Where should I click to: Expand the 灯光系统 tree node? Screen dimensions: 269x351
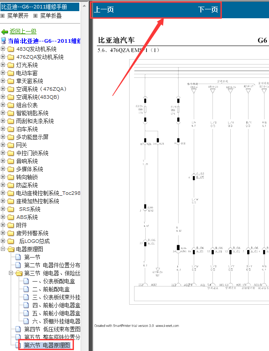coord(3,65)
